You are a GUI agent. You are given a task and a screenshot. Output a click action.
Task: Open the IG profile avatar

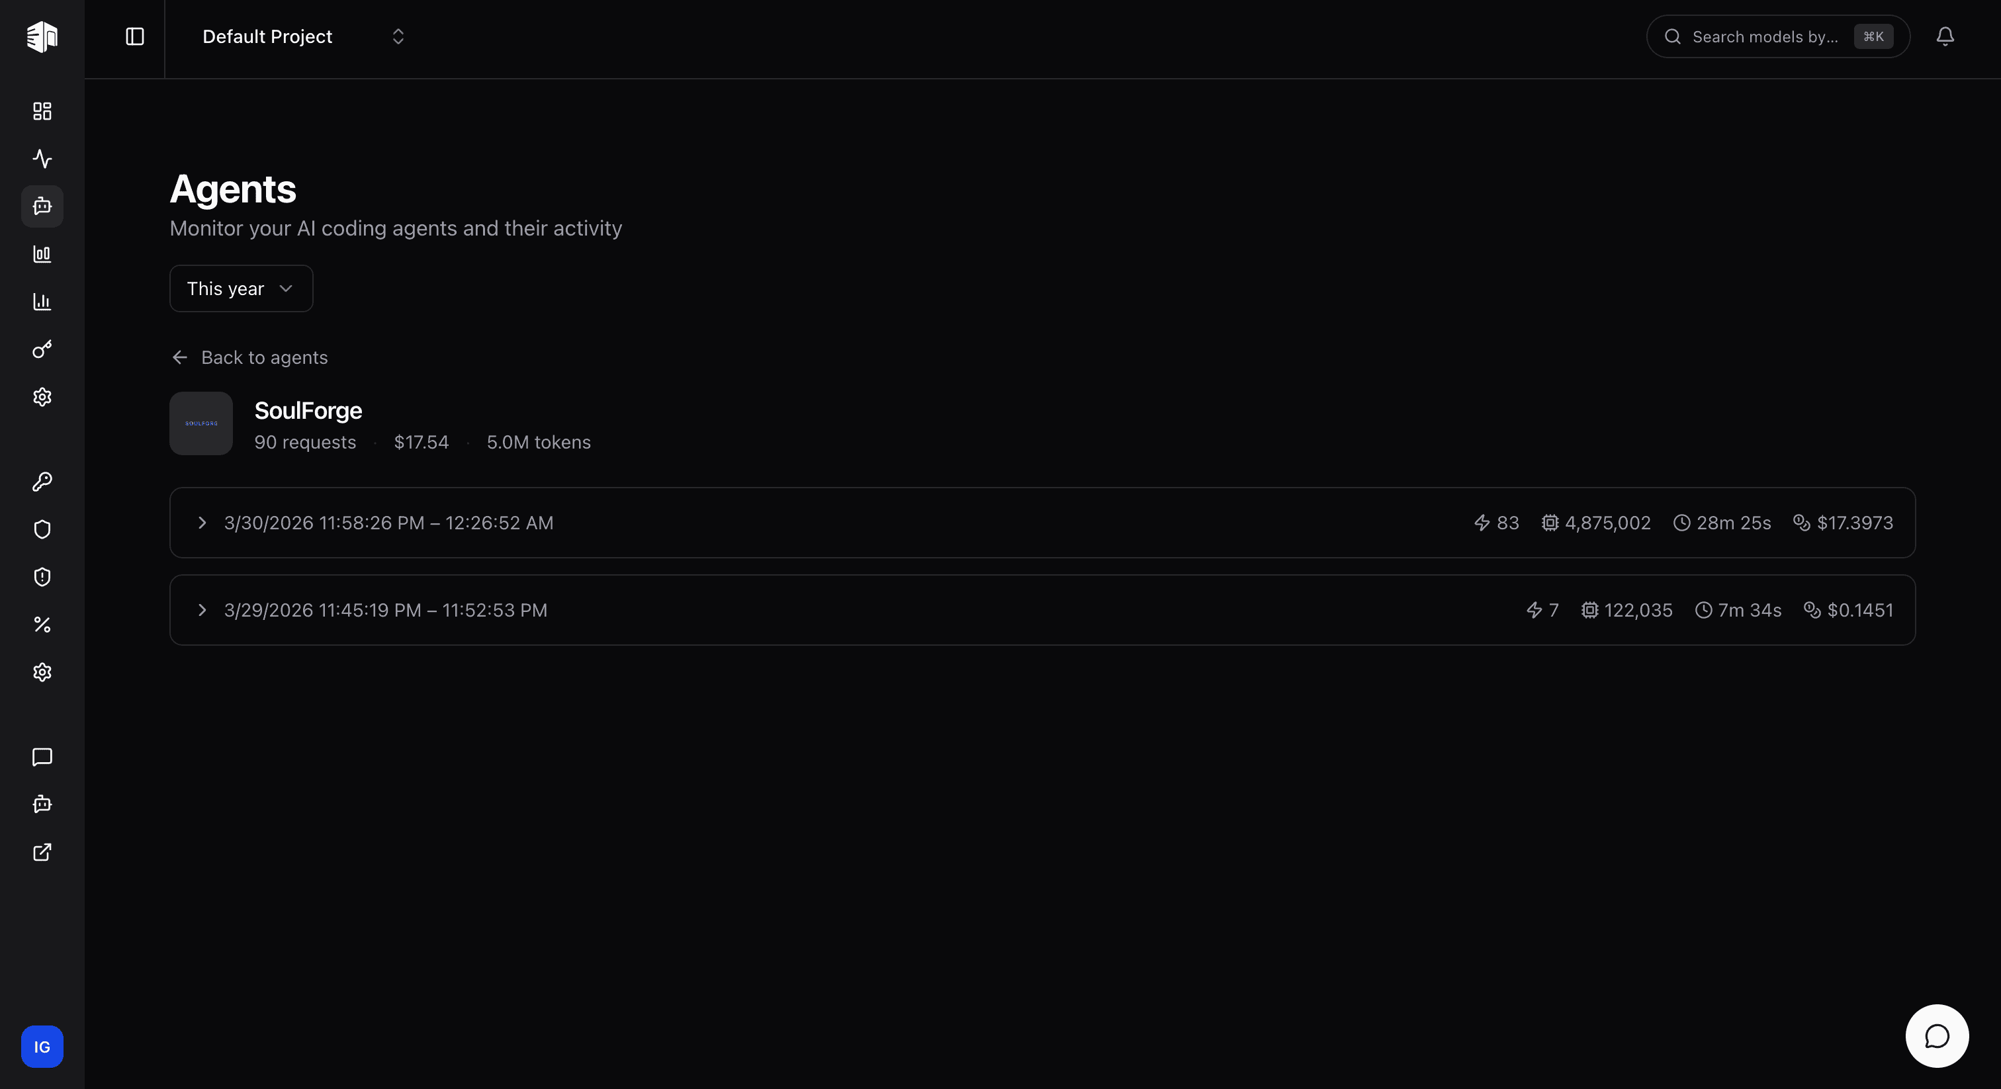(x=42, y=1046)
